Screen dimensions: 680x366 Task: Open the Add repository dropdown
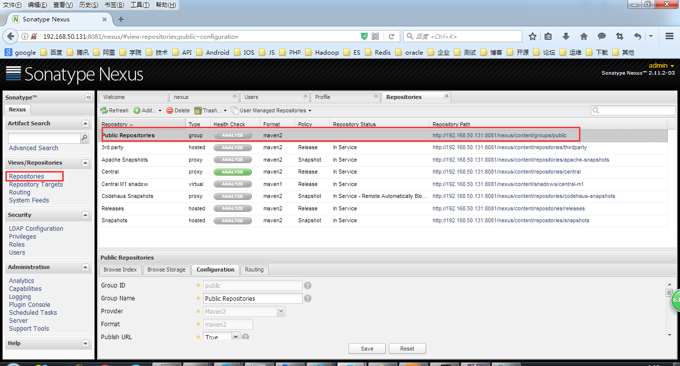pyautogui.click(x=147, y=110)
